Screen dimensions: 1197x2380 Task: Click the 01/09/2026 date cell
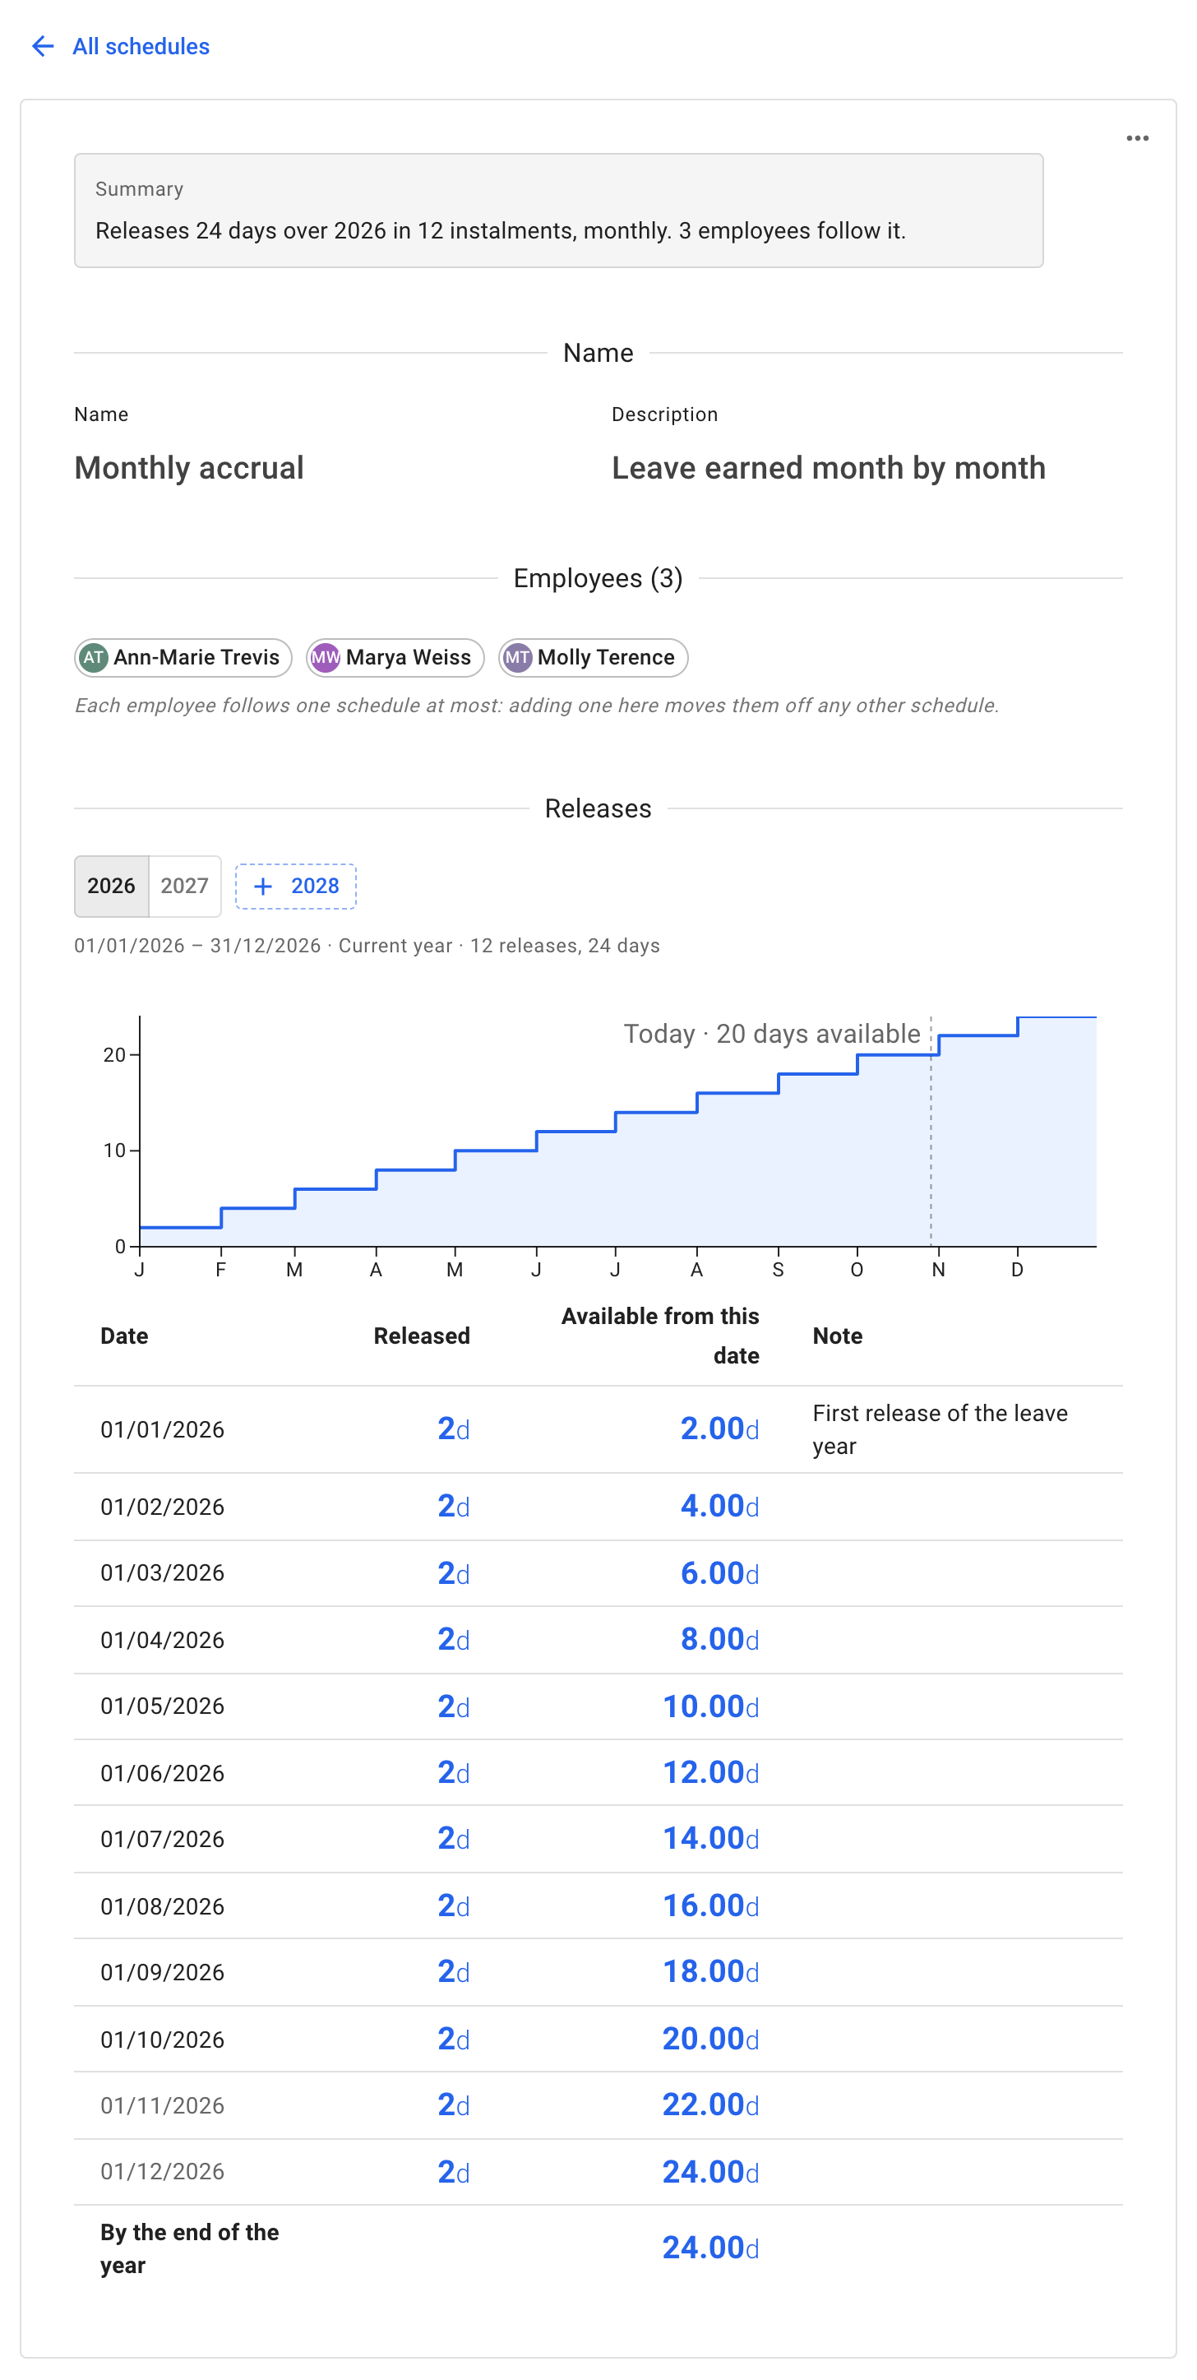(163, 1973)
